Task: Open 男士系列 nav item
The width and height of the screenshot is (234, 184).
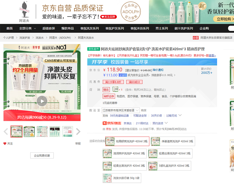Action: (x=162, y=28)
